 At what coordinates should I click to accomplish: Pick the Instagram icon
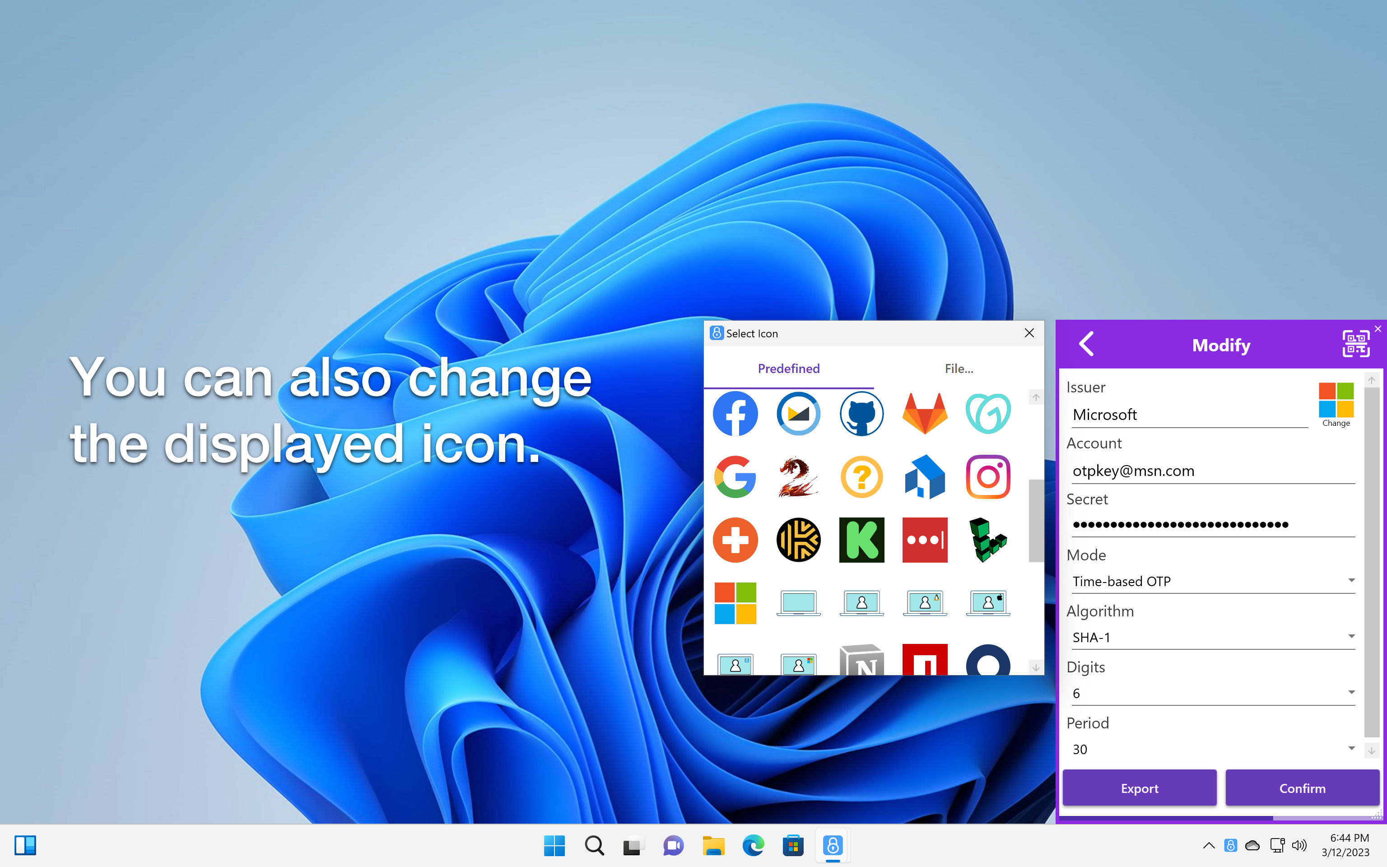point(987,477)
